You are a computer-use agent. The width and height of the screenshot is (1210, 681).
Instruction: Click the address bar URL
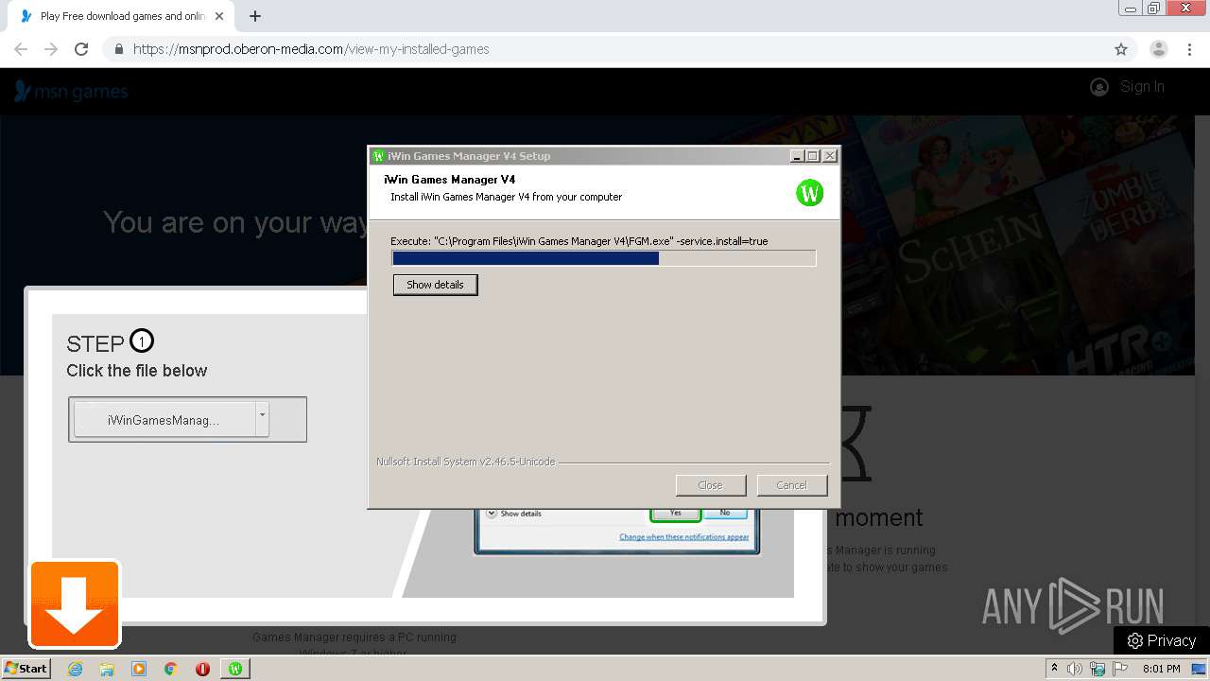[x=311, y=49]
